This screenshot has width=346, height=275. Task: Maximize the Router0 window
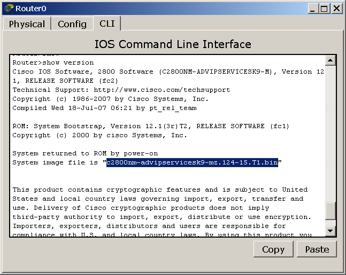click(324, 9)
